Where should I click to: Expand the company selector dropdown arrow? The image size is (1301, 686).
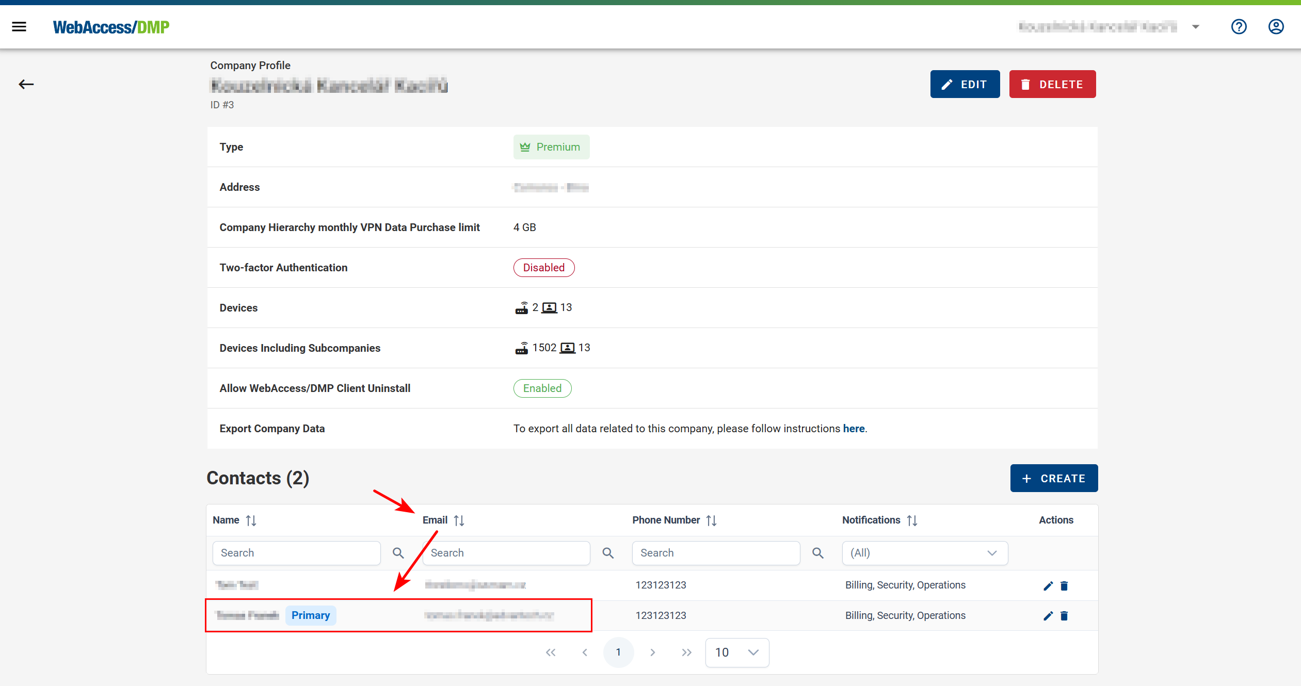[x=1195, y=27]
